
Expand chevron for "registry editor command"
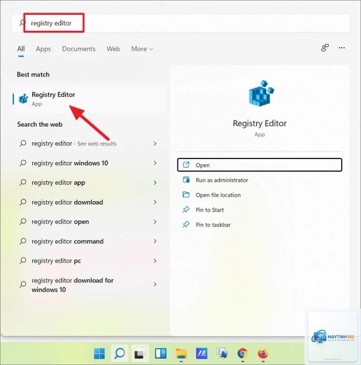[155, 241]
